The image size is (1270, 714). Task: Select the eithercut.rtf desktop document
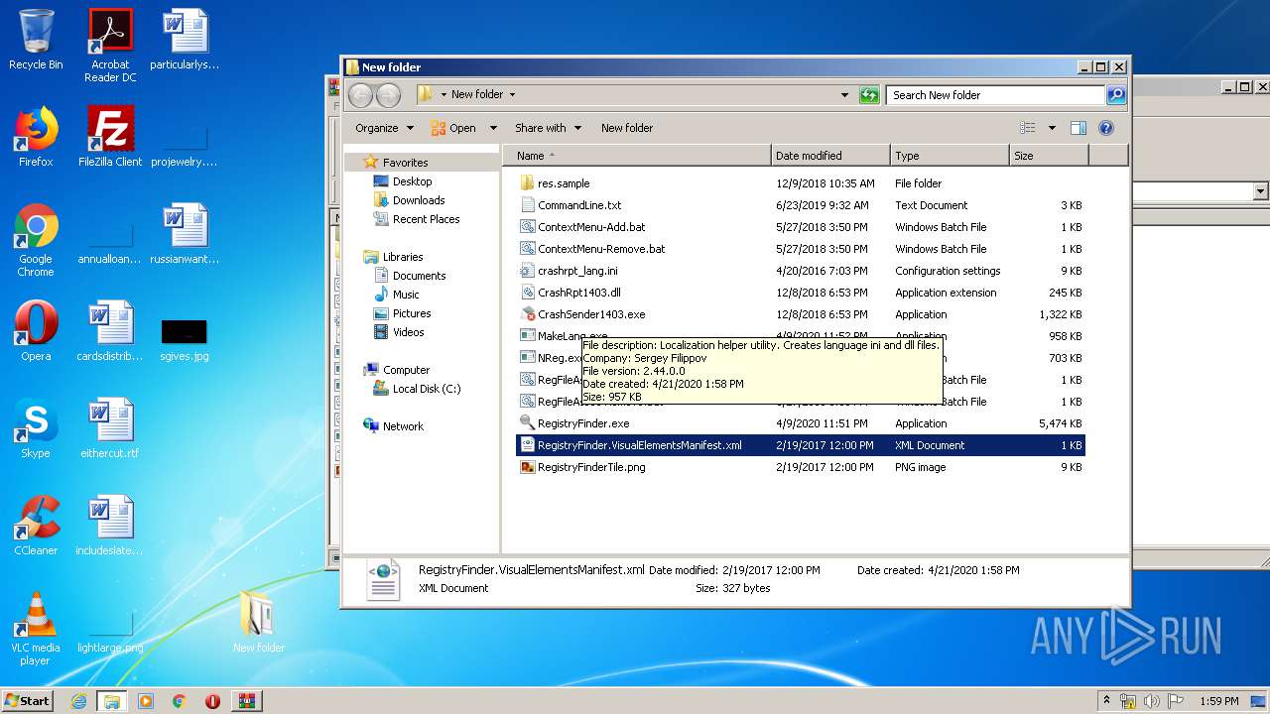point(110,428)
